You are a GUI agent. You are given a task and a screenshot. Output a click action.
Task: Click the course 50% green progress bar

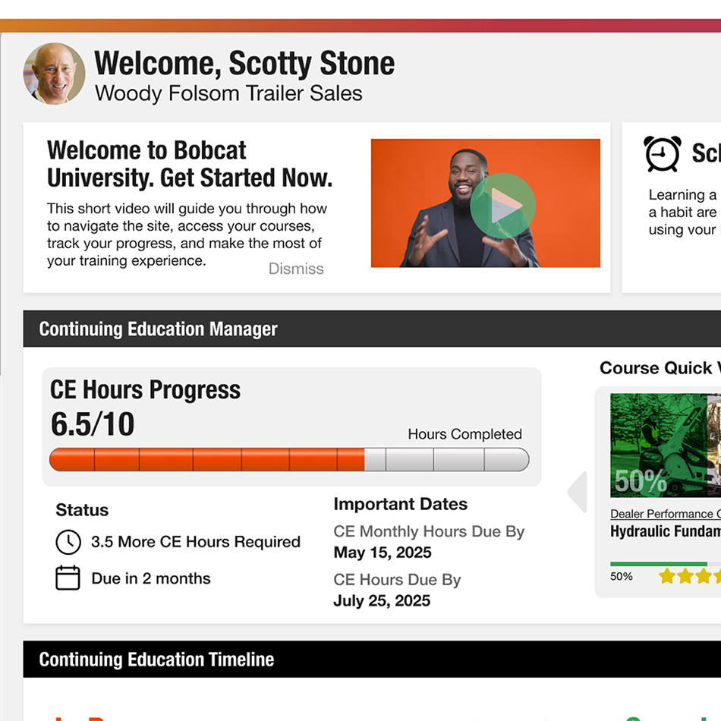coord(659,564)
